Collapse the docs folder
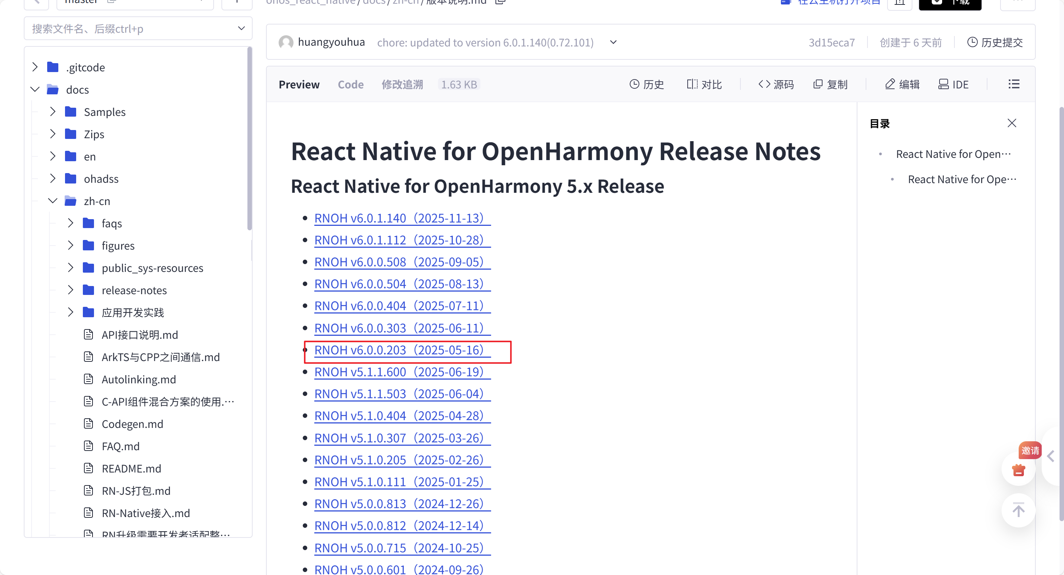Viewport: 1064px width, 575px height. tap(35, 89)
